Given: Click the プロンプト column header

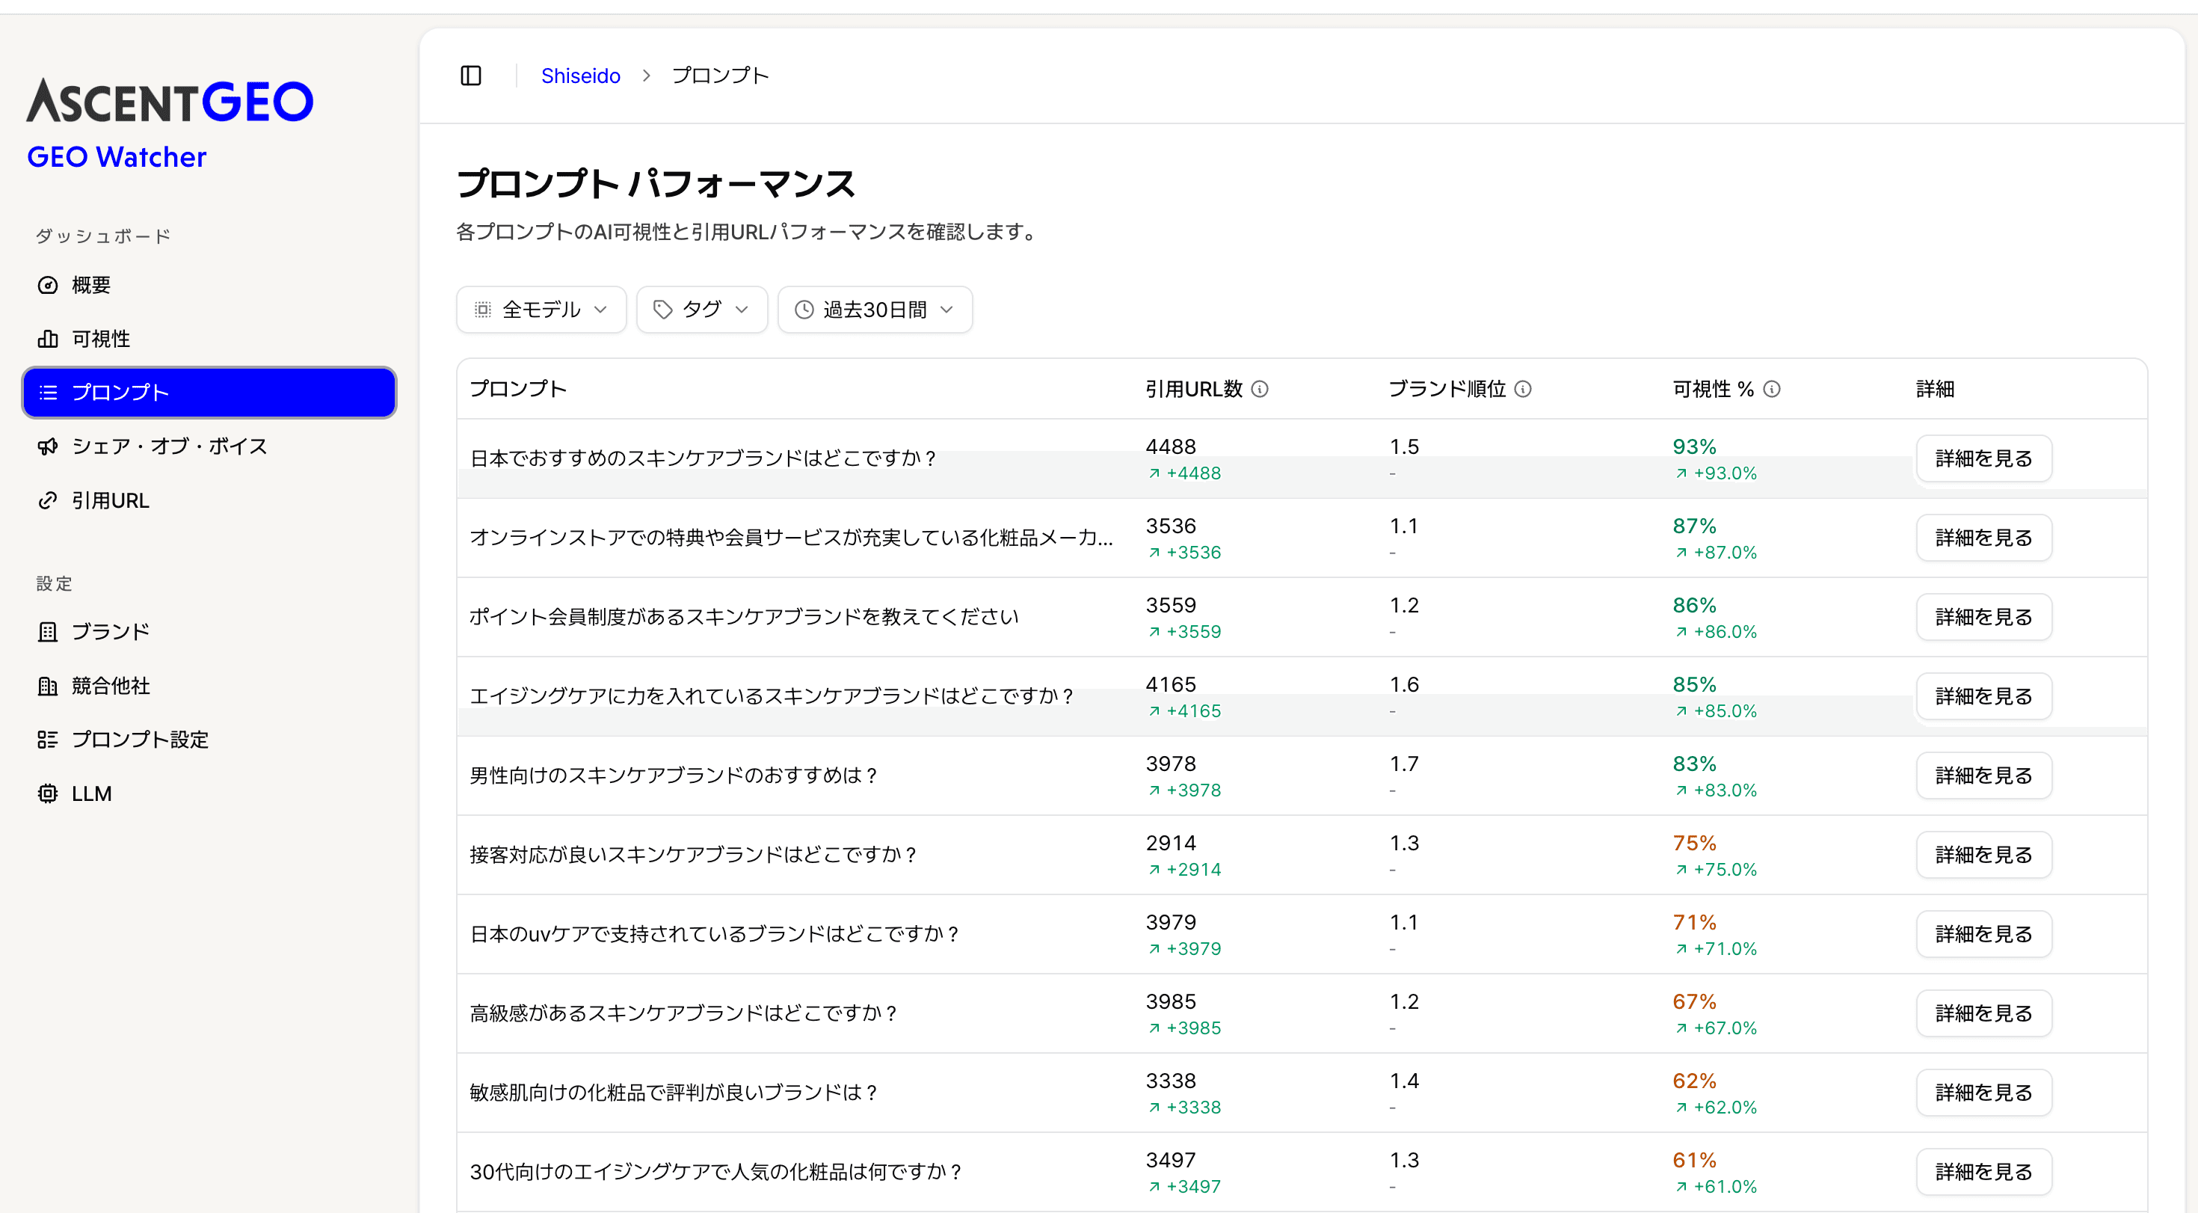Looking at the screenshot, I should coord(518,390).
